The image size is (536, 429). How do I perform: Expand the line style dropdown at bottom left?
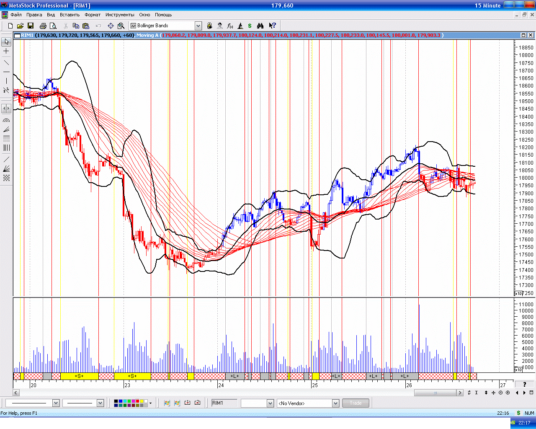56,403
